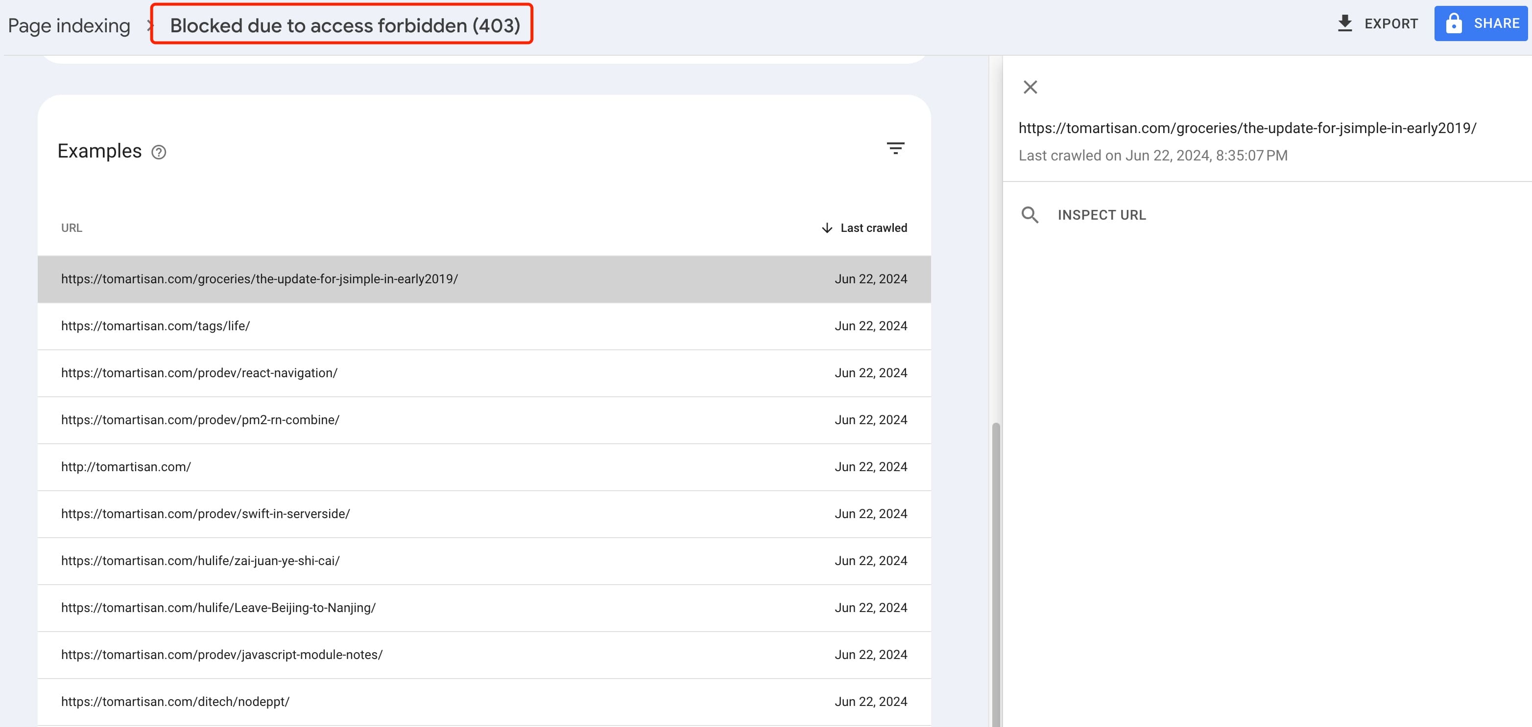The height and width of the screenshot is (727, 1532).
Task: Click the INSPECT URL text button
Action: tap(1101, 215)
